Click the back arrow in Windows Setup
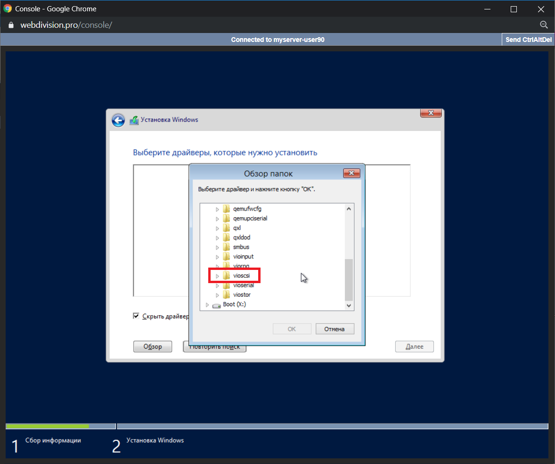Image resolution: width=555 pixels, height=464 pixels. [x=118, y=120]
